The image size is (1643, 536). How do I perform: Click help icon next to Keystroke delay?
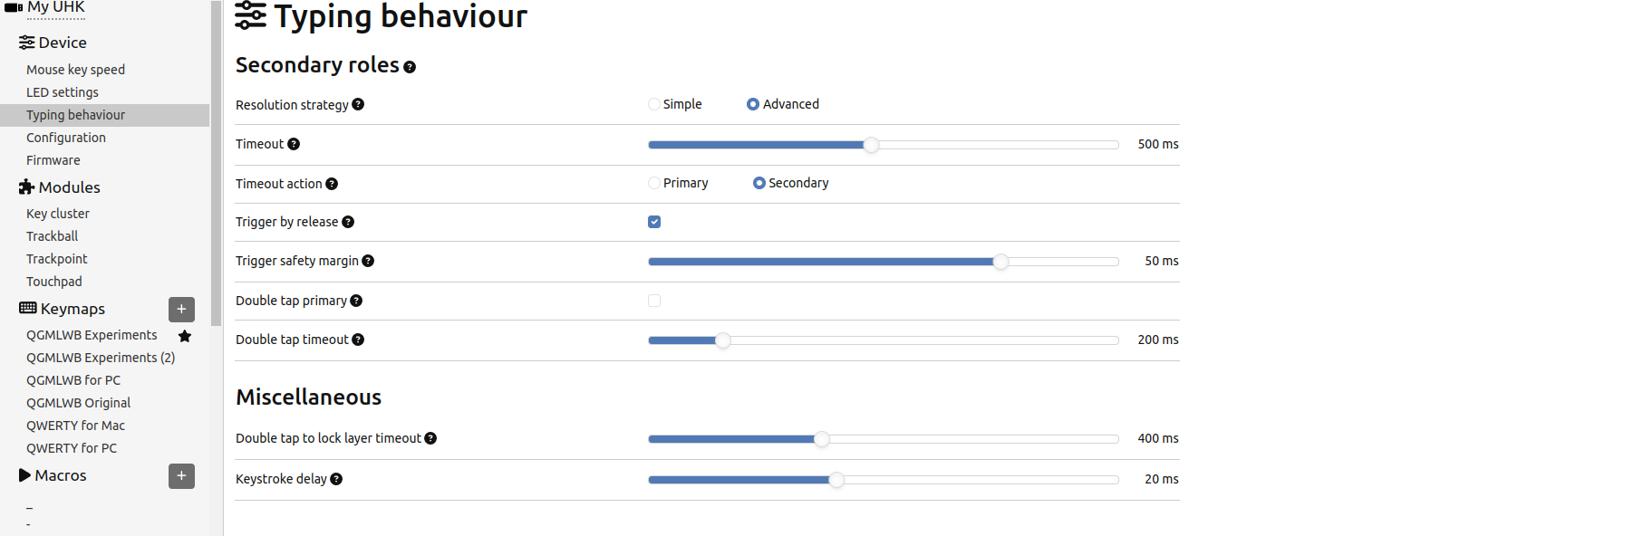point(336,479)
